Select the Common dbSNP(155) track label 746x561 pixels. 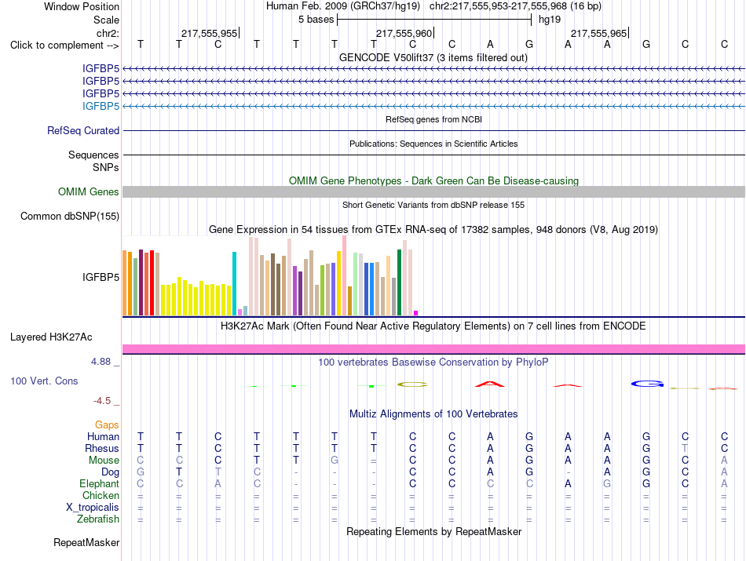click(x=70, y=216)
